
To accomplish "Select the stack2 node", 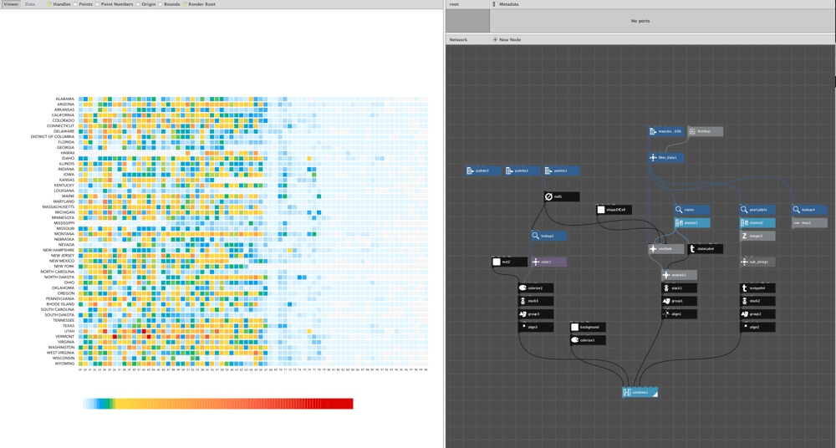I will coord(757,302).
